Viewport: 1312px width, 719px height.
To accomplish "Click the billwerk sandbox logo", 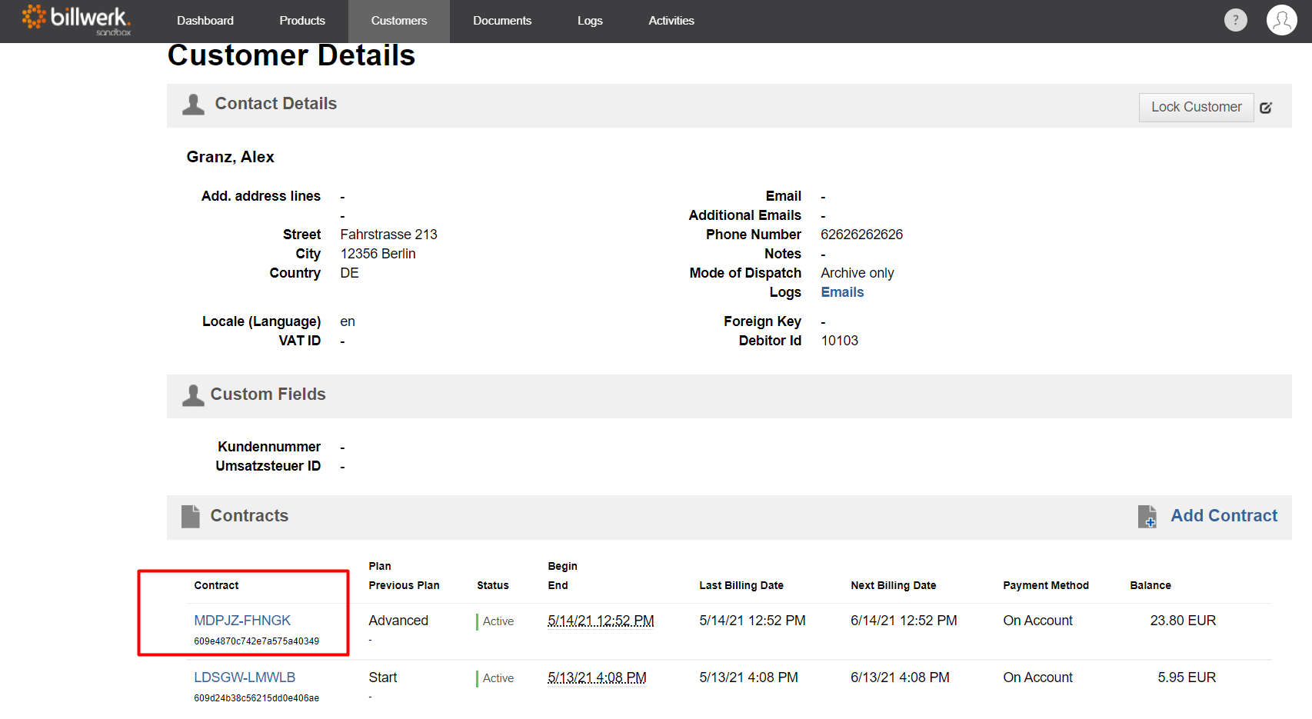I will 76,20.
